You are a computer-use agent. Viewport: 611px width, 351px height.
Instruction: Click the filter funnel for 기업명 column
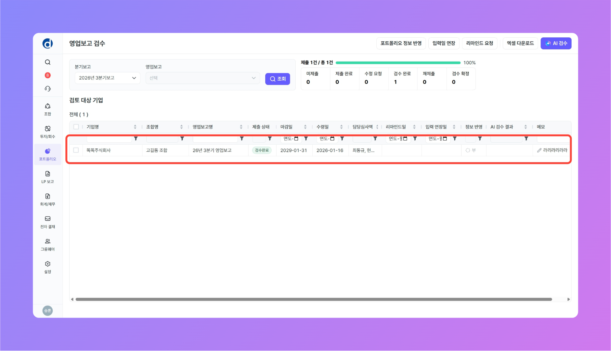pos(136,139)
